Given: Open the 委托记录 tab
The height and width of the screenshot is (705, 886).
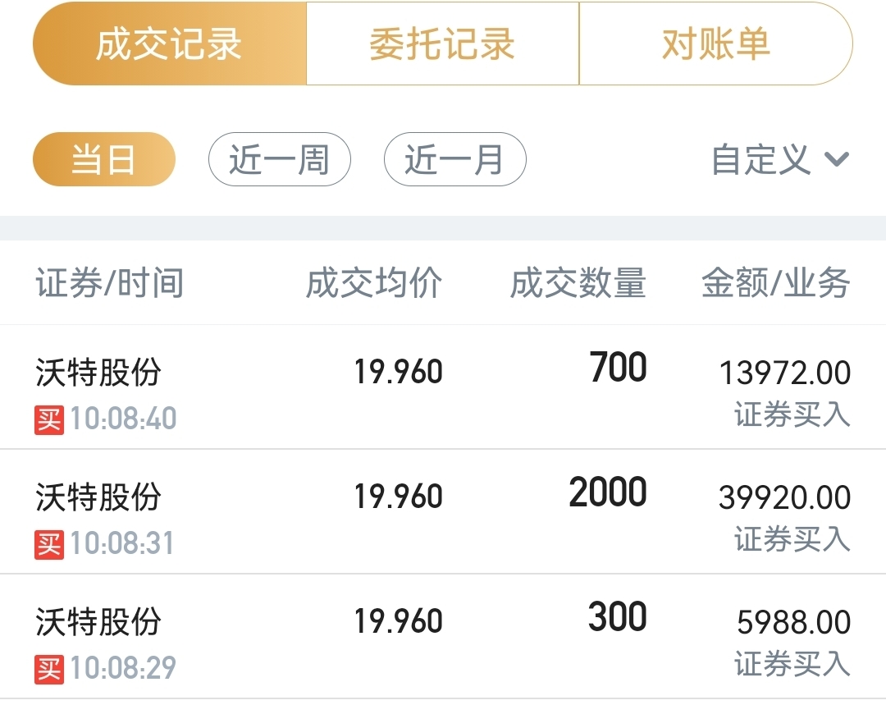Looking at the screenshot, I should point(442,44).
